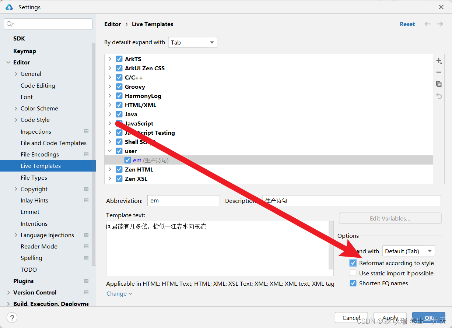
Task: Click the Abbreviation field containing em
Action: click(x=184, y=201)
